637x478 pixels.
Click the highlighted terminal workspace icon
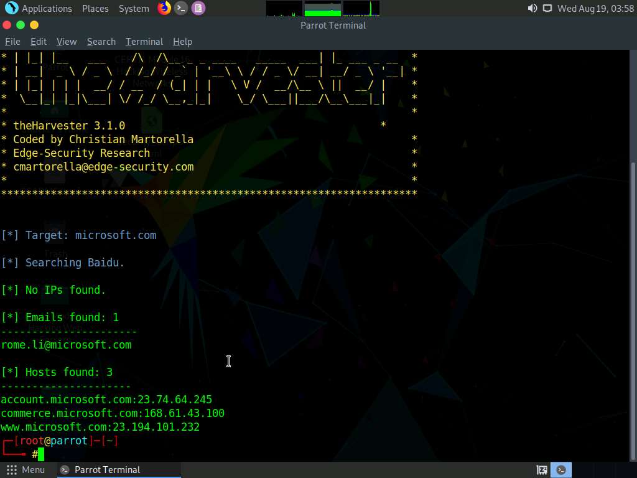561,470
